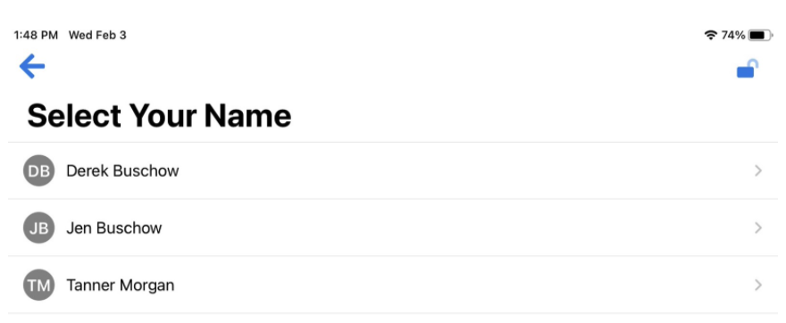Open chevron beside Derek Buschow
Screen dimensions: 786x323
point(758,170)
